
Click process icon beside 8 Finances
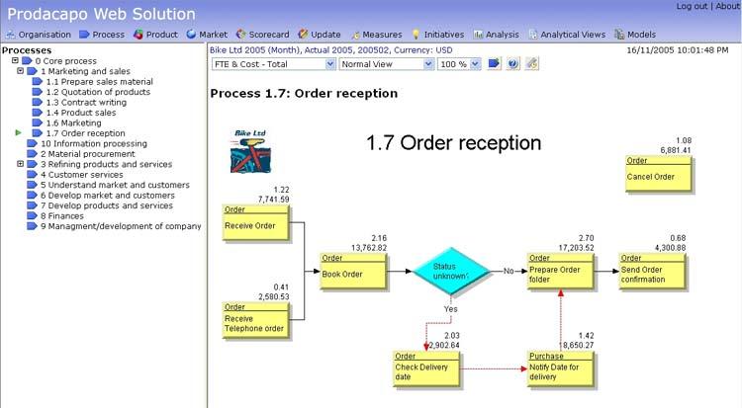click(x=32, y=215)
